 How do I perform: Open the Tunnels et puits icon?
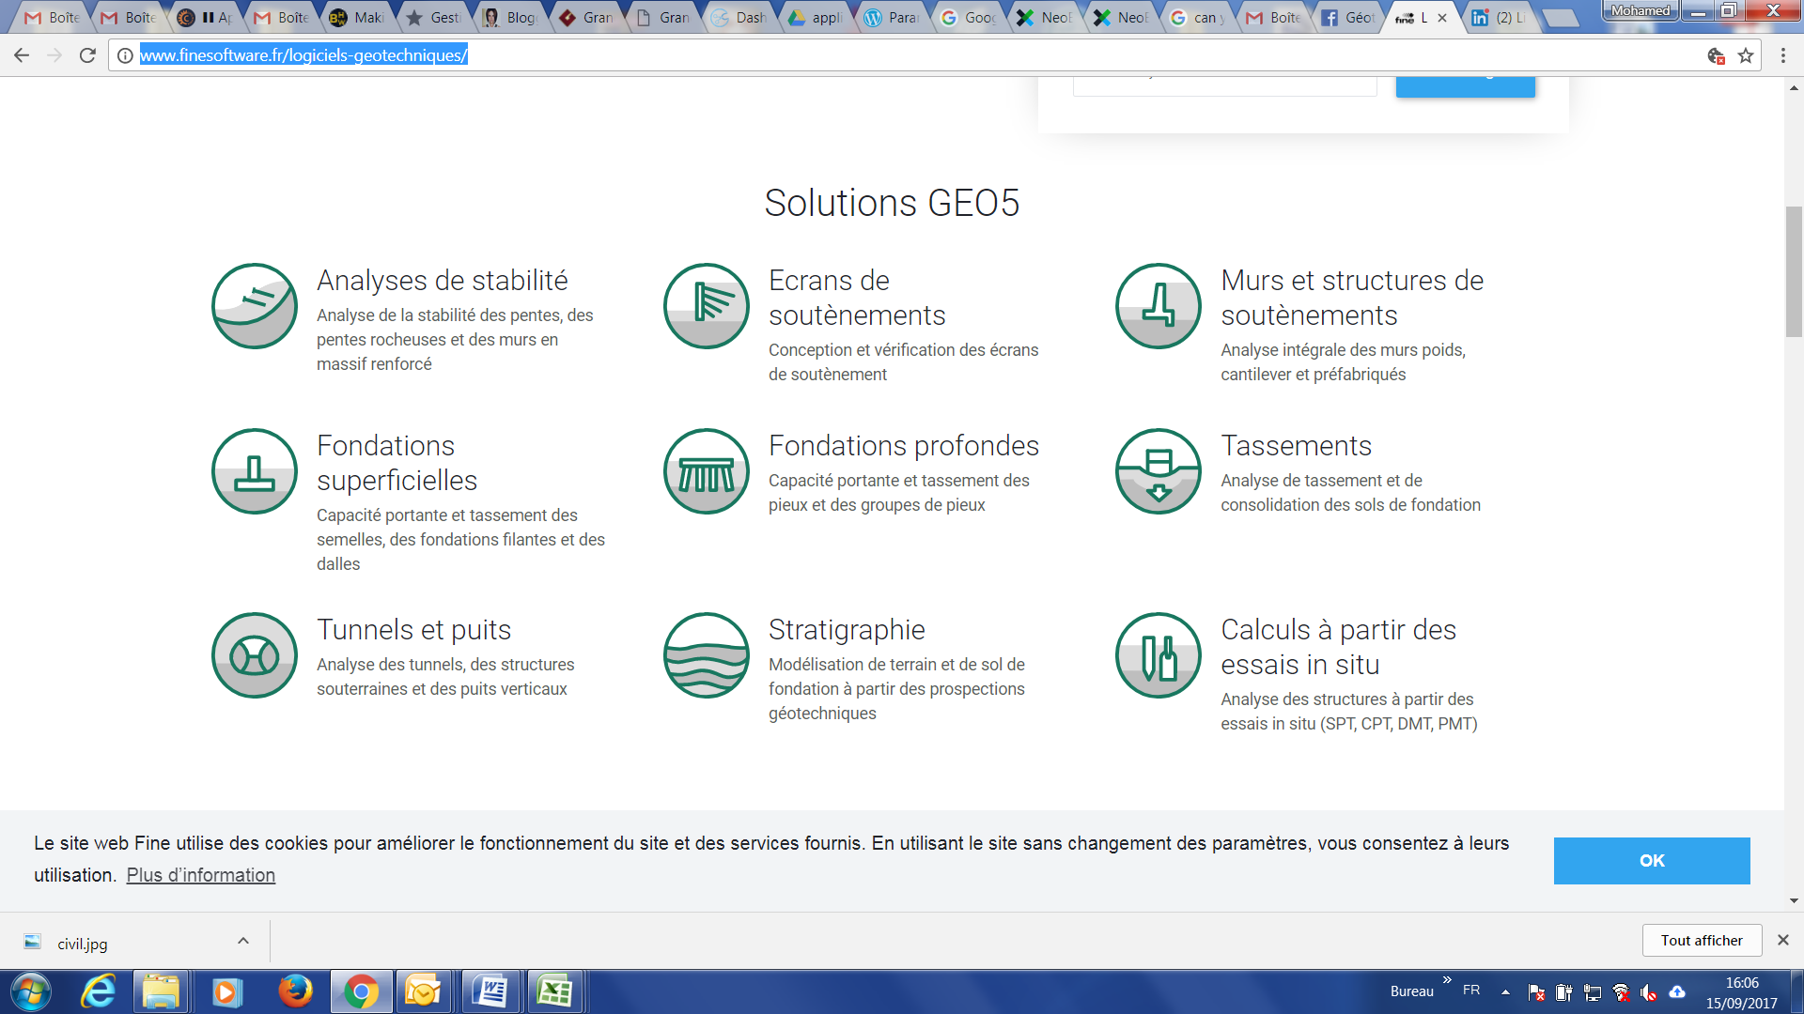pyautogui.click(x=255, y=655)
